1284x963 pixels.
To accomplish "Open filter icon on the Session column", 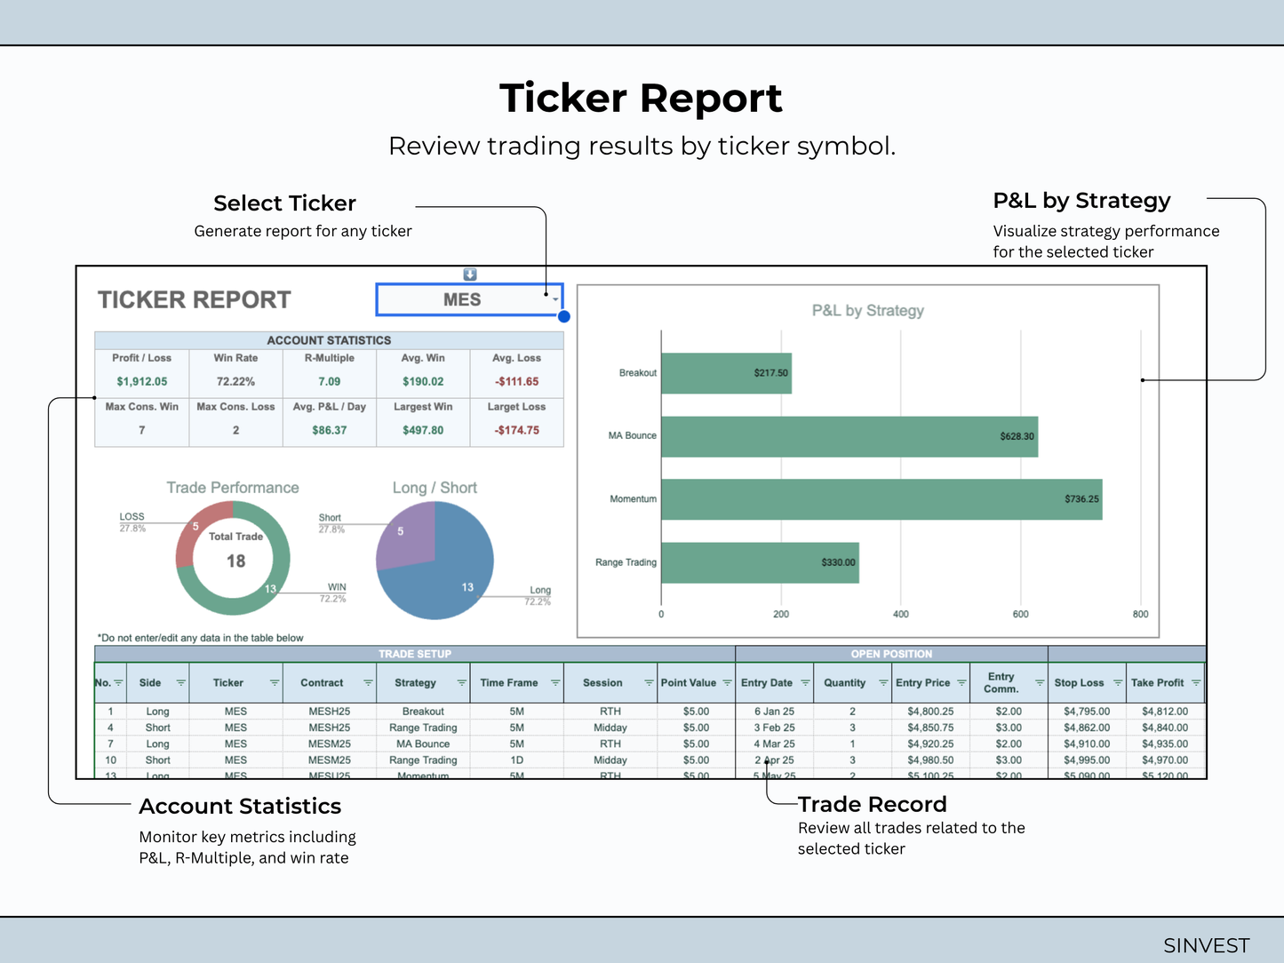I will click(x=649, y=683).
